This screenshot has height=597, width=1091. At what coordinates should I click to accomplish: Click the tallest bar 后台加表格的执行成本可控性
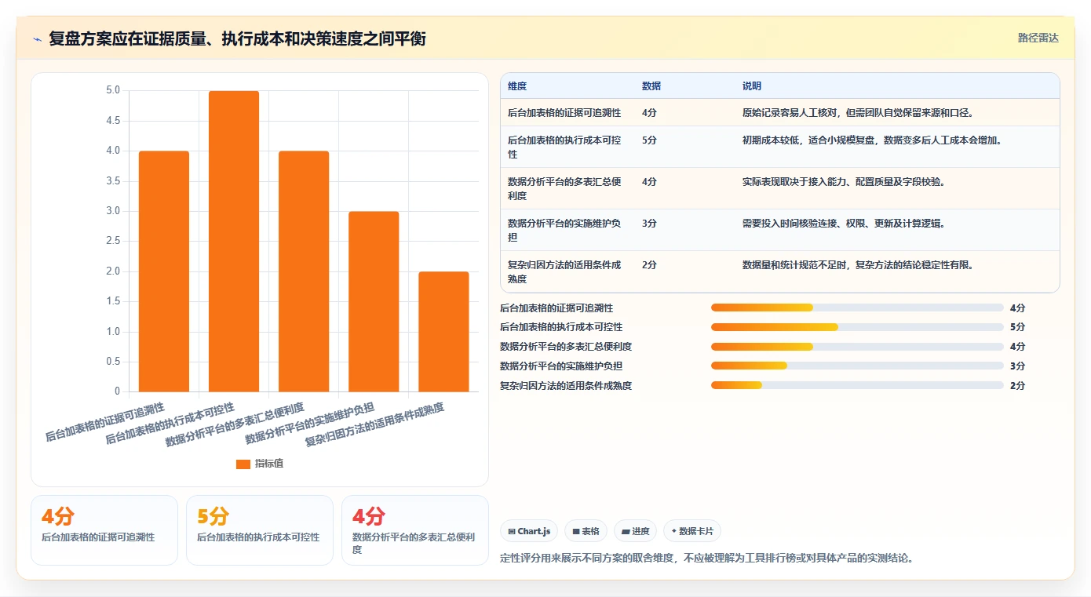(x=234, y=241)
